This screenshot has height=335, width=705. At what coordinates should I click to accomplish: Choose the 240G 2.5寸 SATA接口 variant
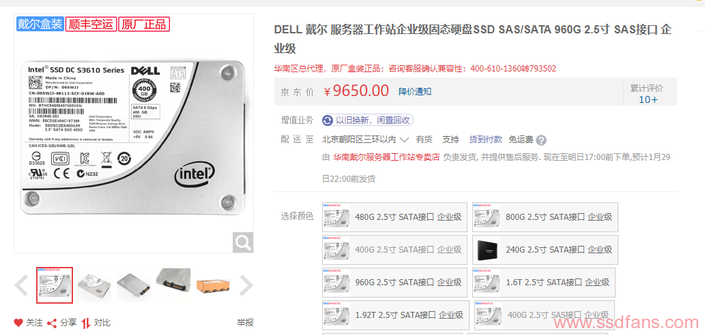pos(545,250)
